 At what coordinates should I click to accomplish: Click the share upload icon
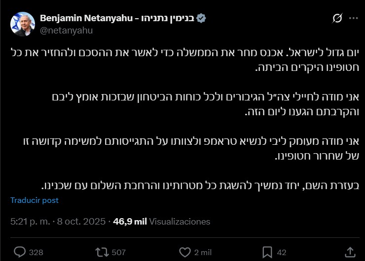click(x=349, y=252)
